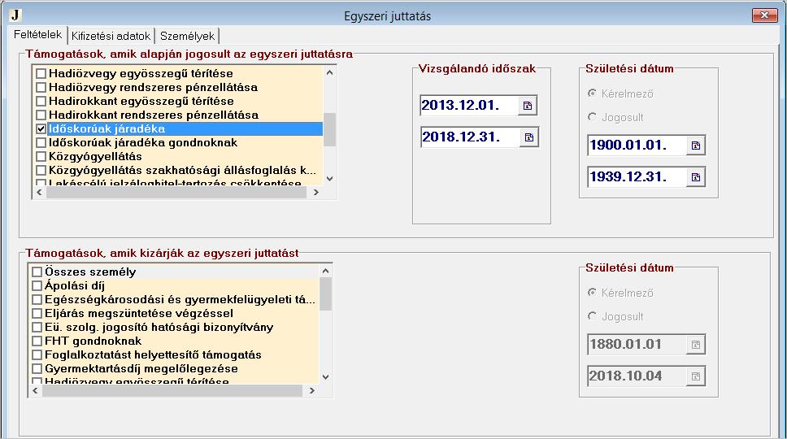The width and height of the screenshot is (787, 439).
Task: Check Eü. szolg. jogosító hatósági bizonyítvány
Action: [x=37, y=327]
